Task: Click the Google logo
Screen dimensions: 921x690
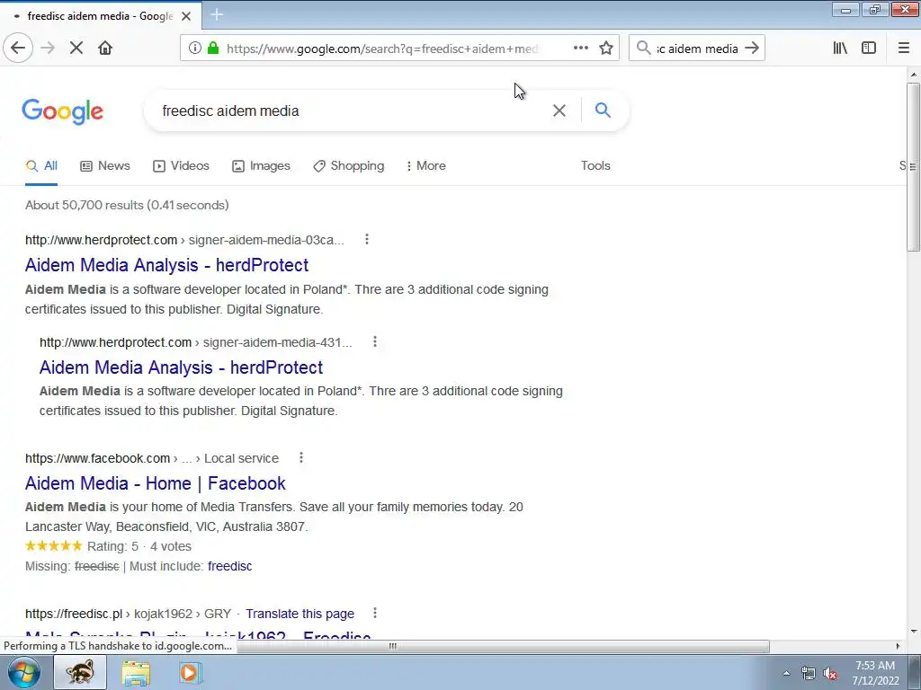Action: 63,111
